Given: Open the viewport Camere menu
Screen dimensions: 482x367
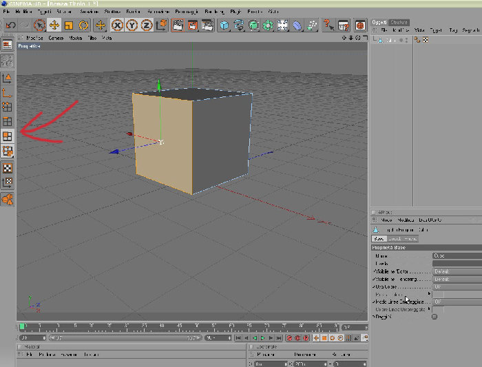Looking at the screenshot, I should click(x=56, y=38).
